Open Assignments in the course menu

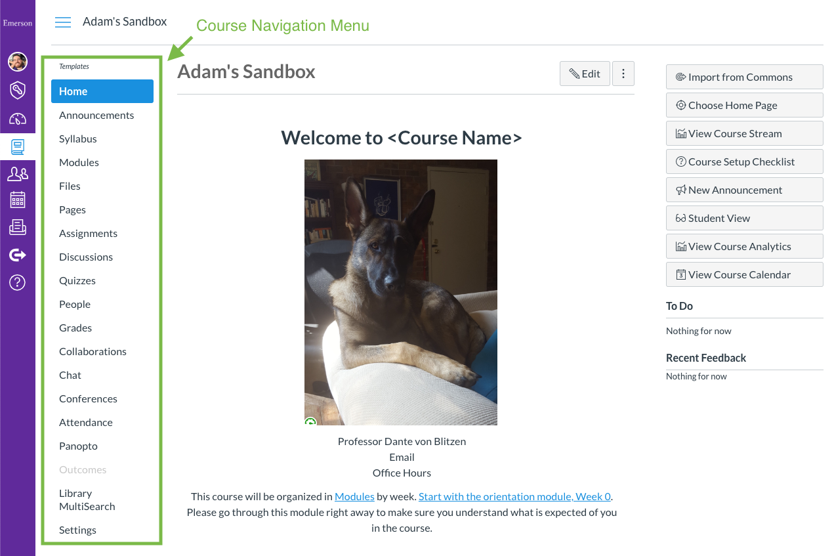point(88,233)
